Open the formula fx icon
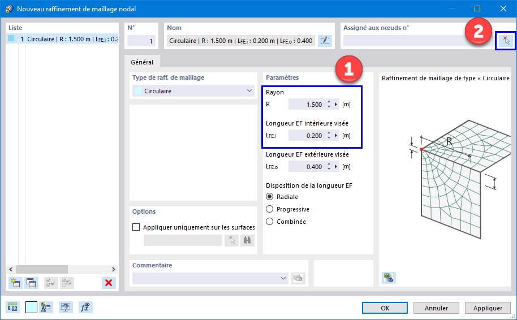 [85, 308]
